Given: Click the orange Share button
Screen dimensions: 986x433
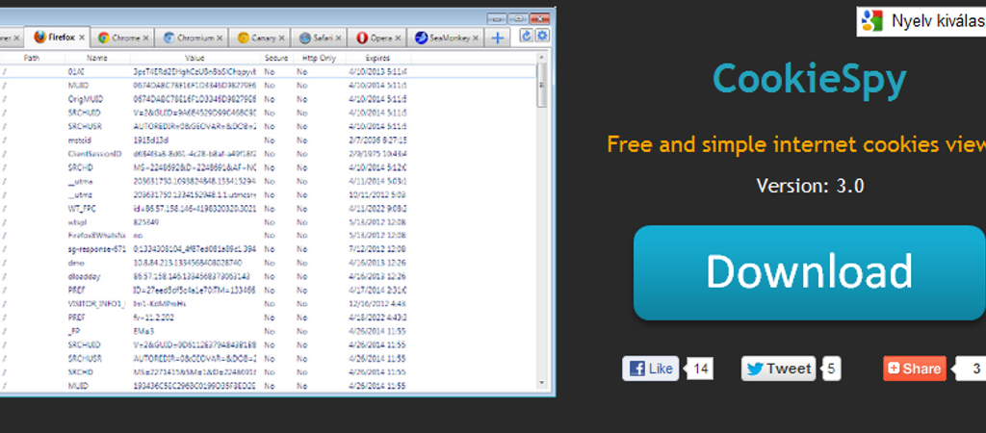Looking at the screenshot, I should (915, 369).
